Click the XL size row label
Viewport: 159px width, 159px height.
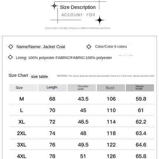coord(22,122)
